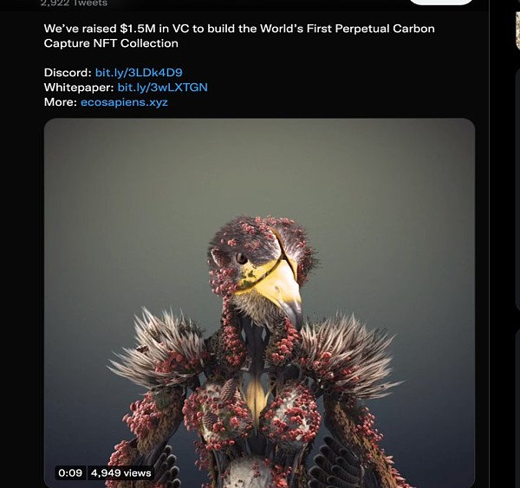The image size is (520, 488).
Task: Click the 'Whitepaper:' label in the tweet
Action: click(x=79, y=88)
